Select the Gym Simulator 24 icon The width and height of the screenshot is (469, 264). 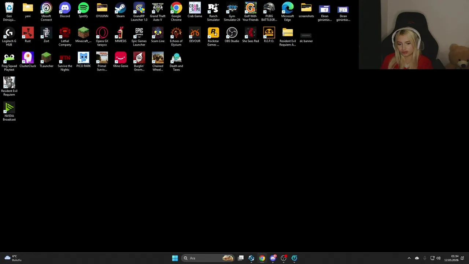tap(232, 12)
